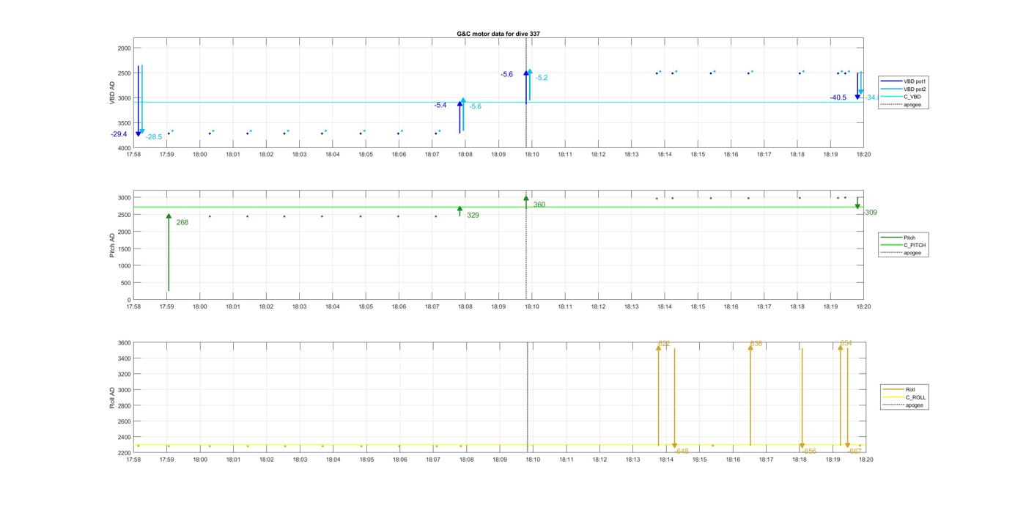Select 'Roll' legend entry in the bottom legend
1026x508 pixels.
coord(910,389)
